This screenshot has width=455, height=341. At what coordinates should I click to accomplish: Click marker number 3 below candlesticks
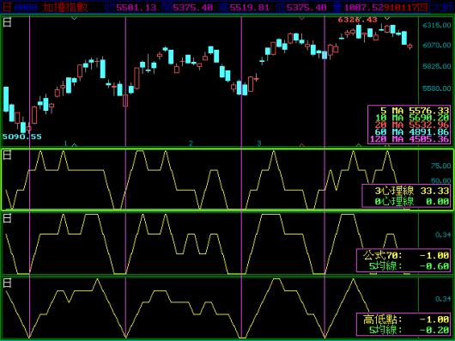point(259,143)
